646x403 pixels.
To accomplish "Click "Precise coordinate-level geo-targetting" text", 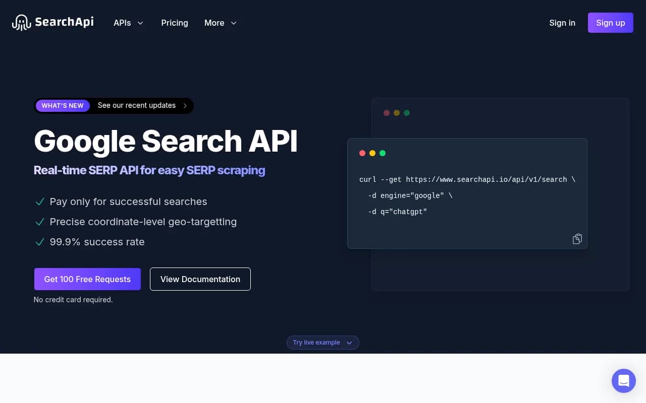I will point(143,222).
